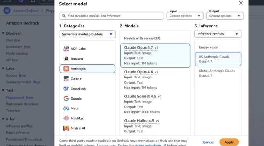Image resolution: width=264 pixels, height=146 pixels.
Task: Focus the Find available models search field
Action: [112, 16]
